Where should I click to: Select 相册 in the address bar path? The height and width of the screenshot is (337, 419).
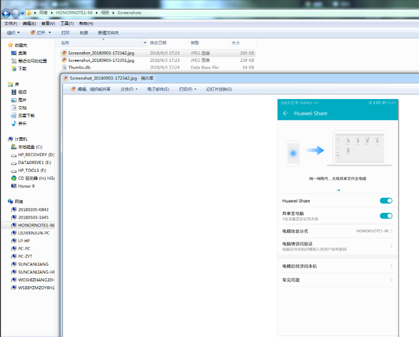pos(105,13)
